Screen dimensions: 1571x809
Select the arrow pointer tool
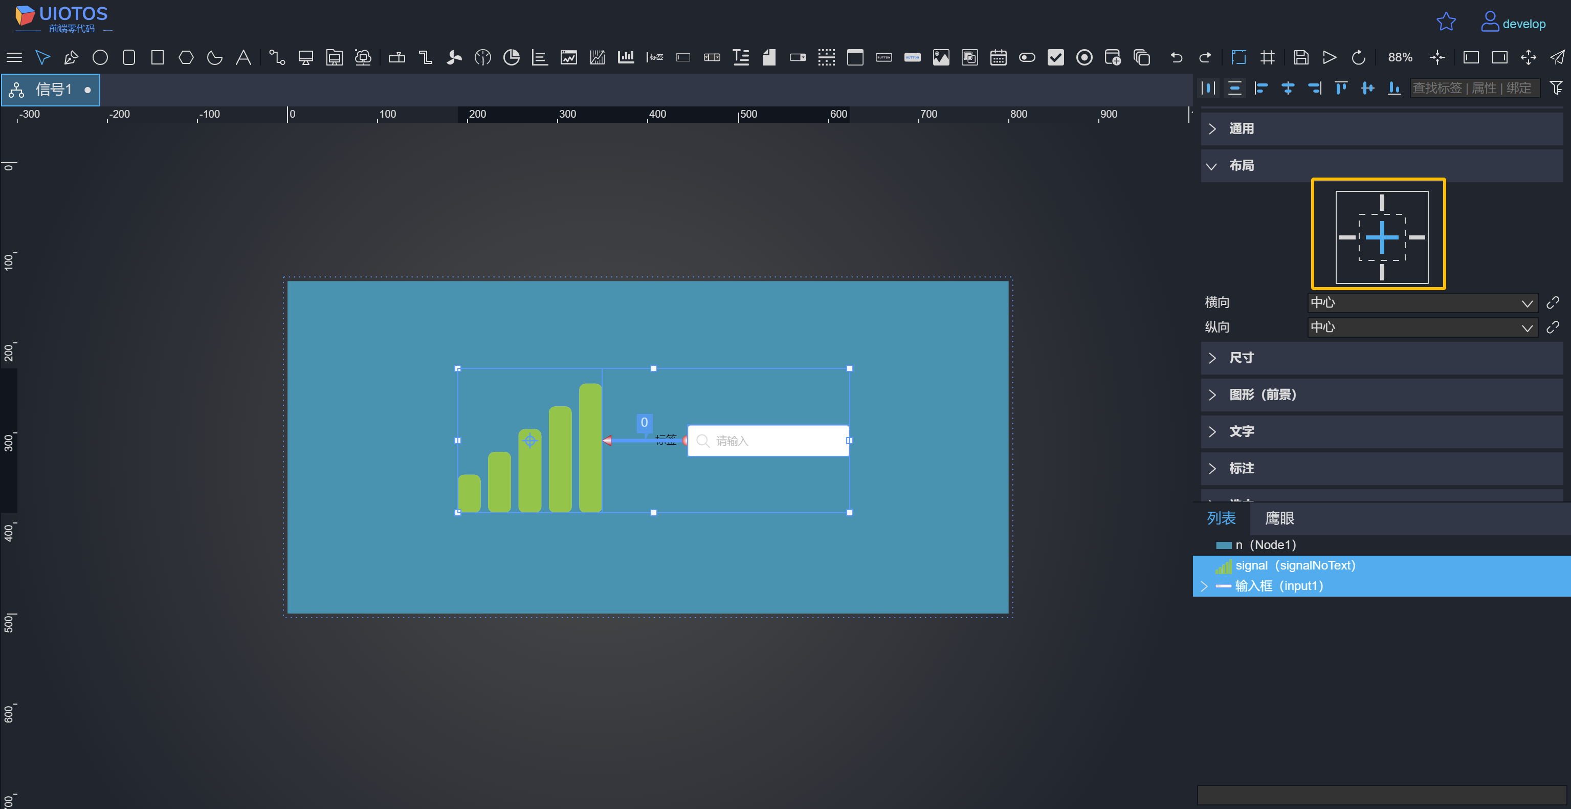point(42,57)
